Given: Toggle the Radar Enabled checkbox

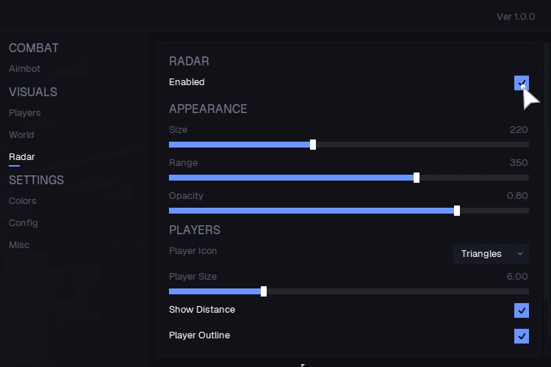Looking at the screenshot, I should pyautogui.click(x=522, y=82).
